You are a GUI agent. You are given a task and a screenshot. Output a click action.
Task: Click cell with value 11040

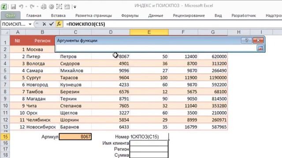click(183, 106)
